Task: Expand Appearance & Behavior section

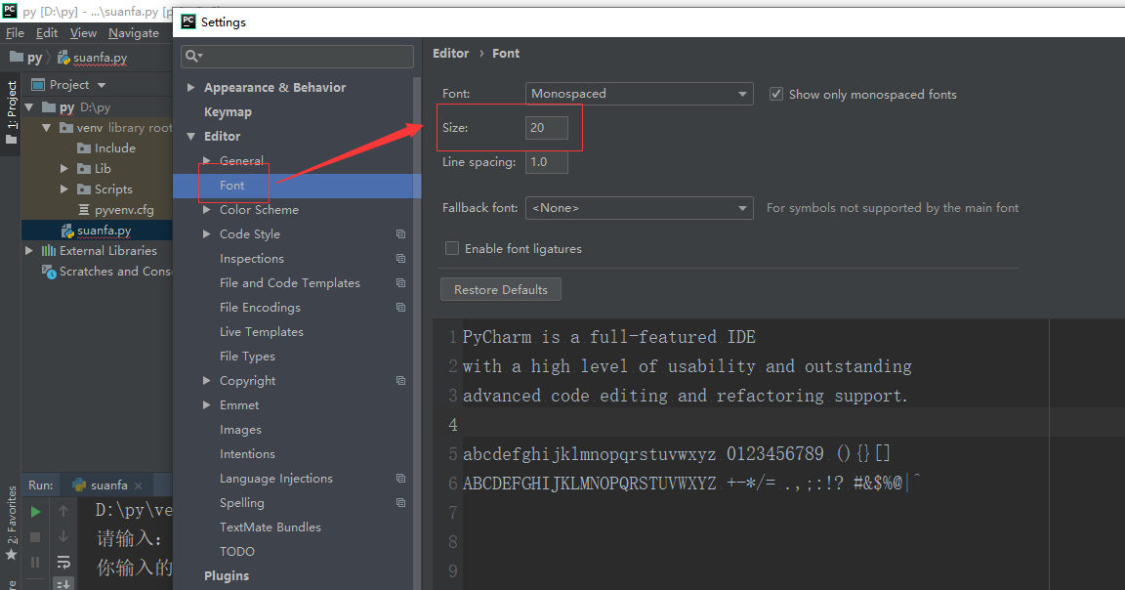Action: 190,87
